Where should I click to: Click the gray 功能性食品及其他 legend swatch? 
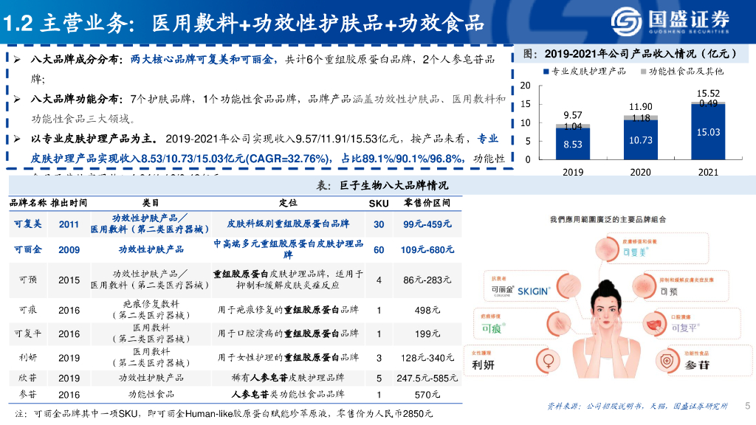(643, 72)
